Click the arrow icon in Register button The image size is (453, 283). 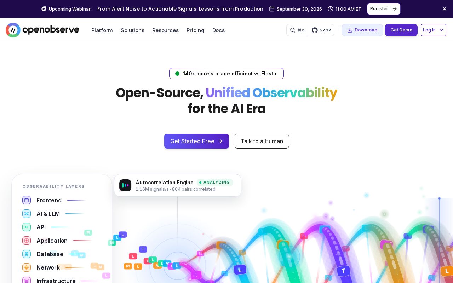(395, 9)
